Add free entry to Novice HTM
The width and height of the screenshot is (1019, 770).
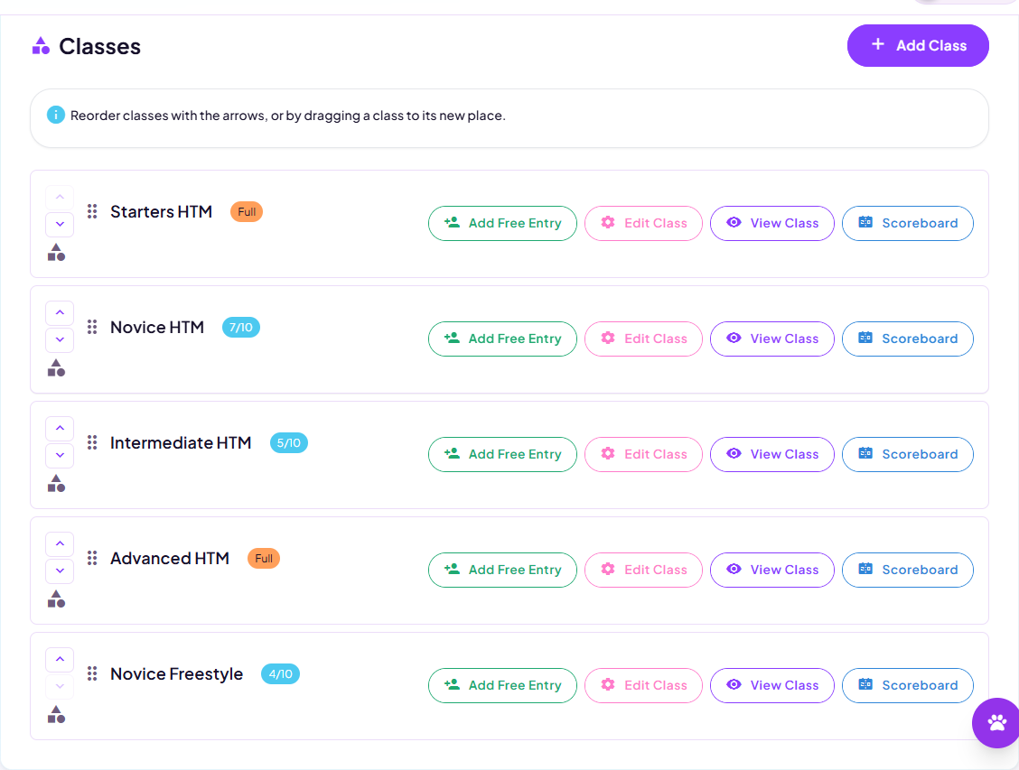(502, 339)
